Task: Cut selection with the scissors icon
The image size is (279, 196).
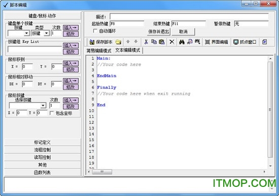Action: [146, 42]
